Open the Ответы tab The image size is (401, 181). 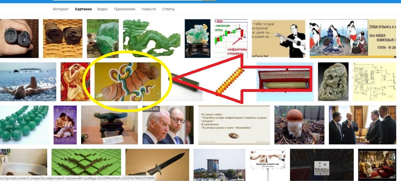tap(168, 9)
